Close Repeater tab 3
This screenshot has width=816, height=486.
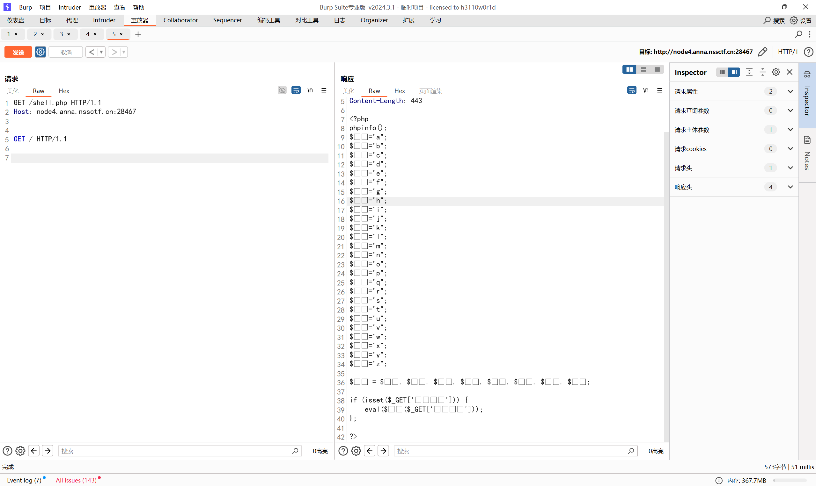coord(69,34)
